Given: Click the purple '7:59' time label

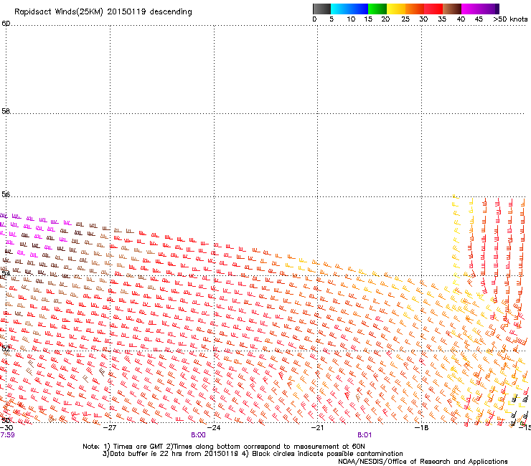Looking at the screenshot, I should point(7,435).
